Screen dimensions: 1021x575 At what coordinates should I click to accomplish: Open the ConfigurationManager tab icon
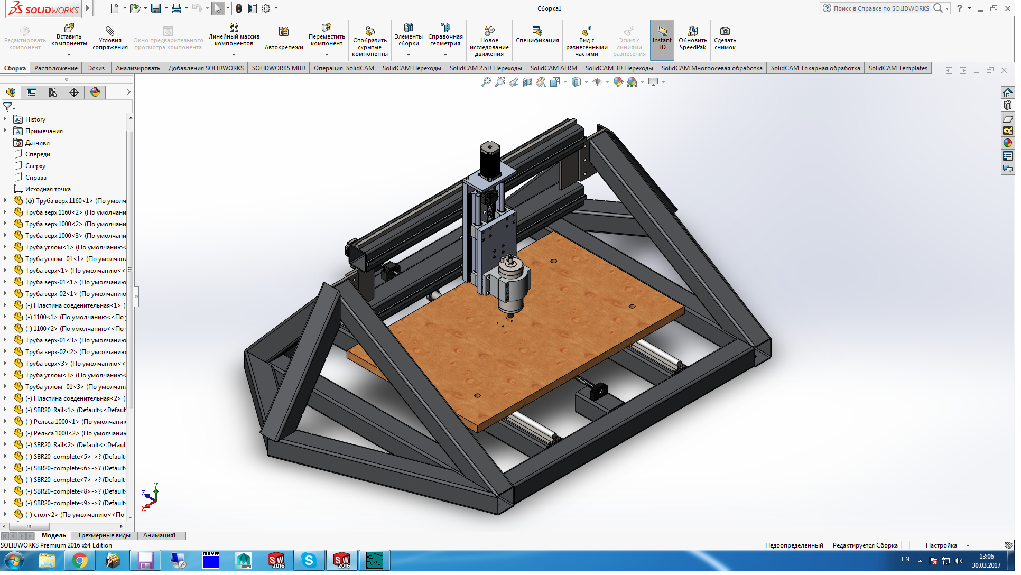tap(53, 93)
